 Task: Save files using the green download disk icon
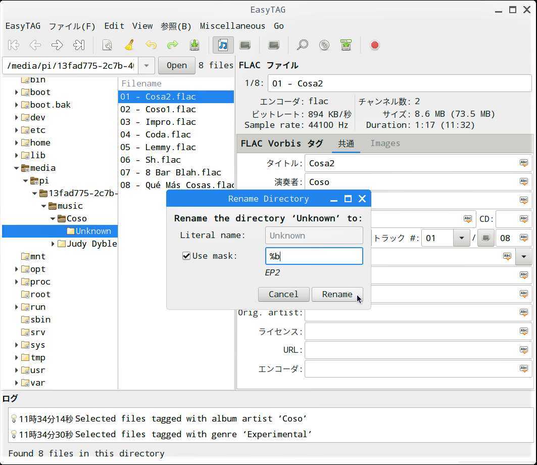(x=194, y=45)
